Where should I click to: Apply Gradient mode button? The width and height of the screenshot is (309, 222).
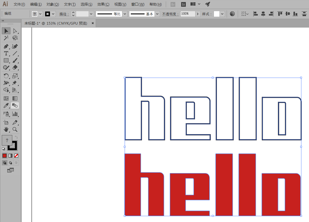tap(11, 156)
